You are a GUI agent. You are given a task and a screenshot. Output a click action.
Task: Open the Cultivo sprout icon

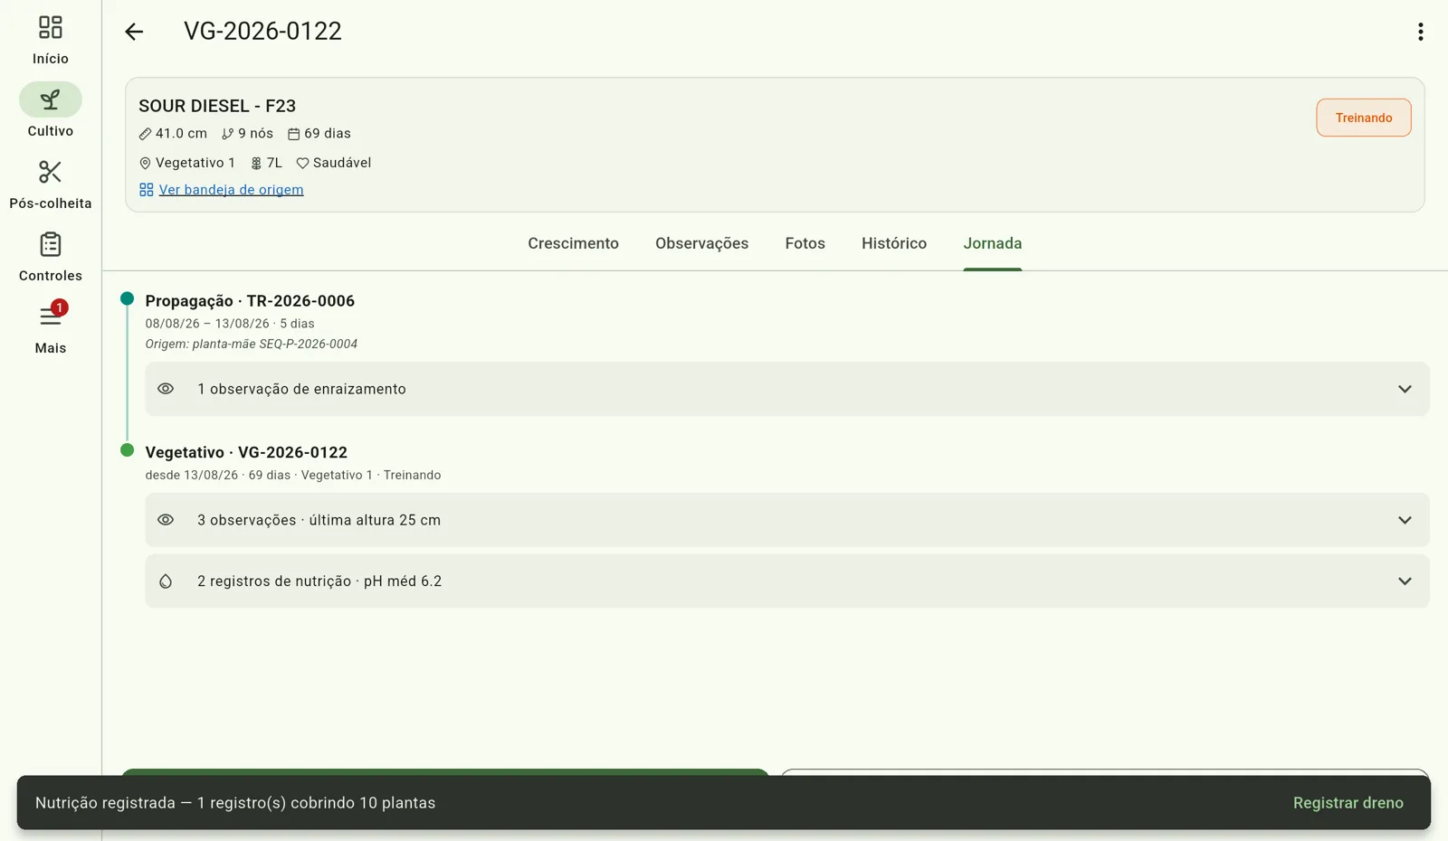pos(51,99)
